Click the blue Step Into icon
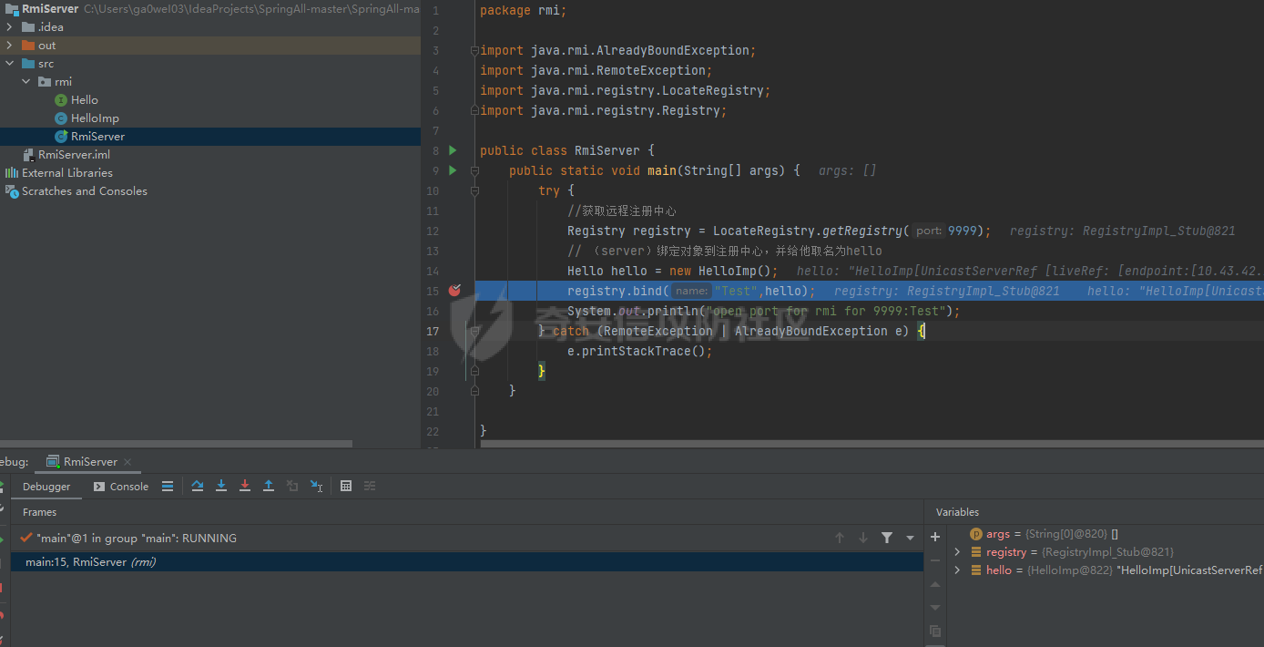 (221, 487)
